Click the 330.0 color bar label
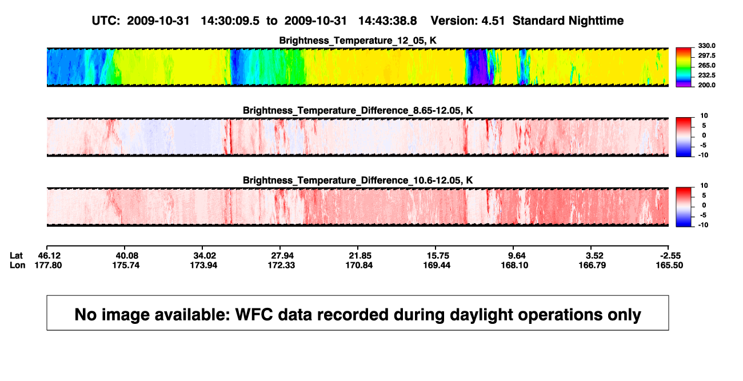 click(707, 46)
